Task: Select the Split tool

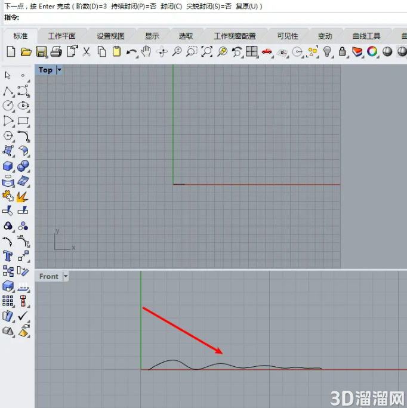Action: pos(23,210)
